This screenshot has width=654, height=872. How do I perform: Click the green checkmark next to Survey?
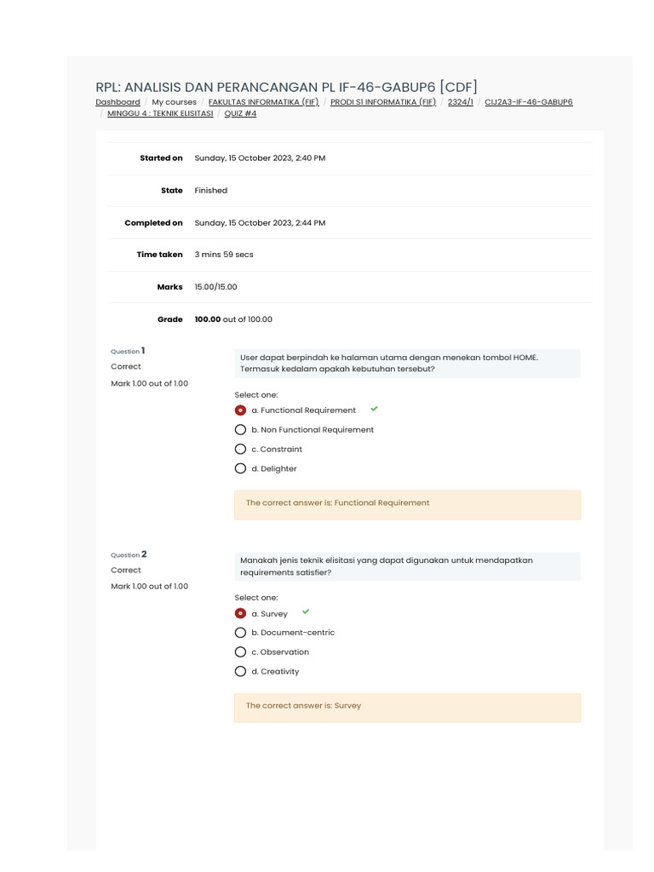306,611
